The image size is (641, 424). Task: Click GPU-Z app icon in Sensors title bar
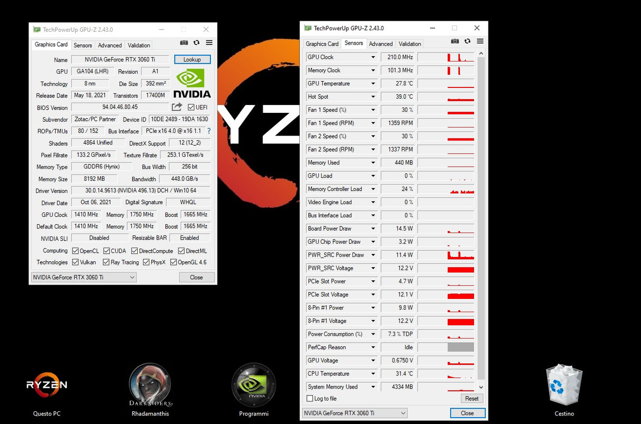pyautogui.click(x=307, y=28)
